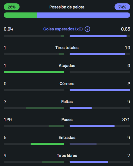Viewport: 133px width, 166px height.
Task: Open the Goles esperados (xG) link
Action: pos(63,29)
